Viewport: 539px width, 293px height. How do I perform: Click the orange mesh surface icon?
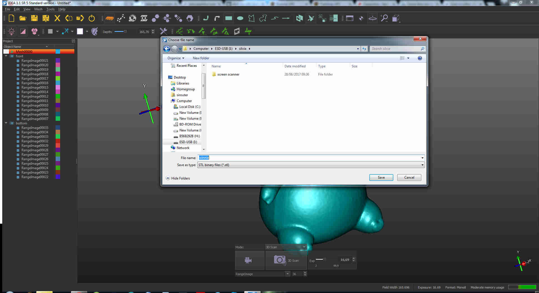pos(109,18)
